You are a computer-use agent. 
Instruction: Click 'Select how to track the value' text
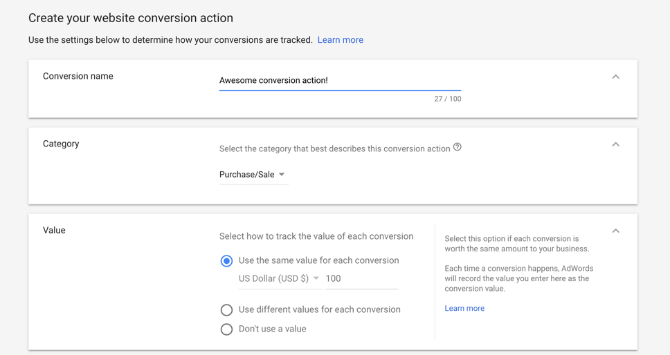(316, 236)
